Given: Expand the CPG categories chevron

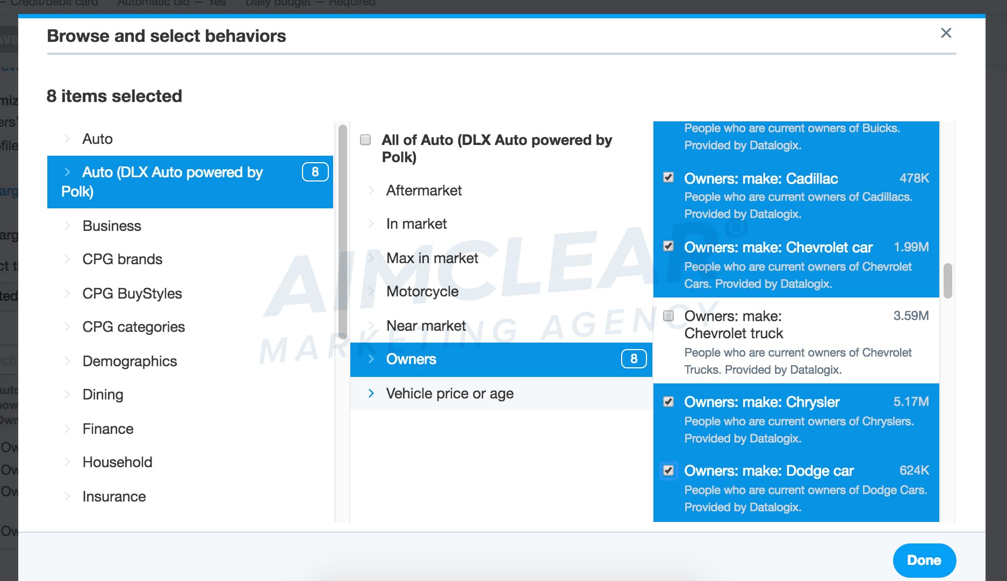Looking at the screenshot, I should pyautogui.click(x=67, y=327).
